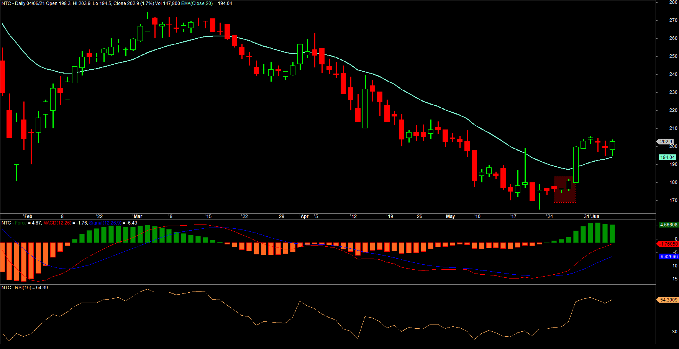Click the 4.66608 Force value tag
The height and width of the screenshot is (349, 679).
[668, 225]
